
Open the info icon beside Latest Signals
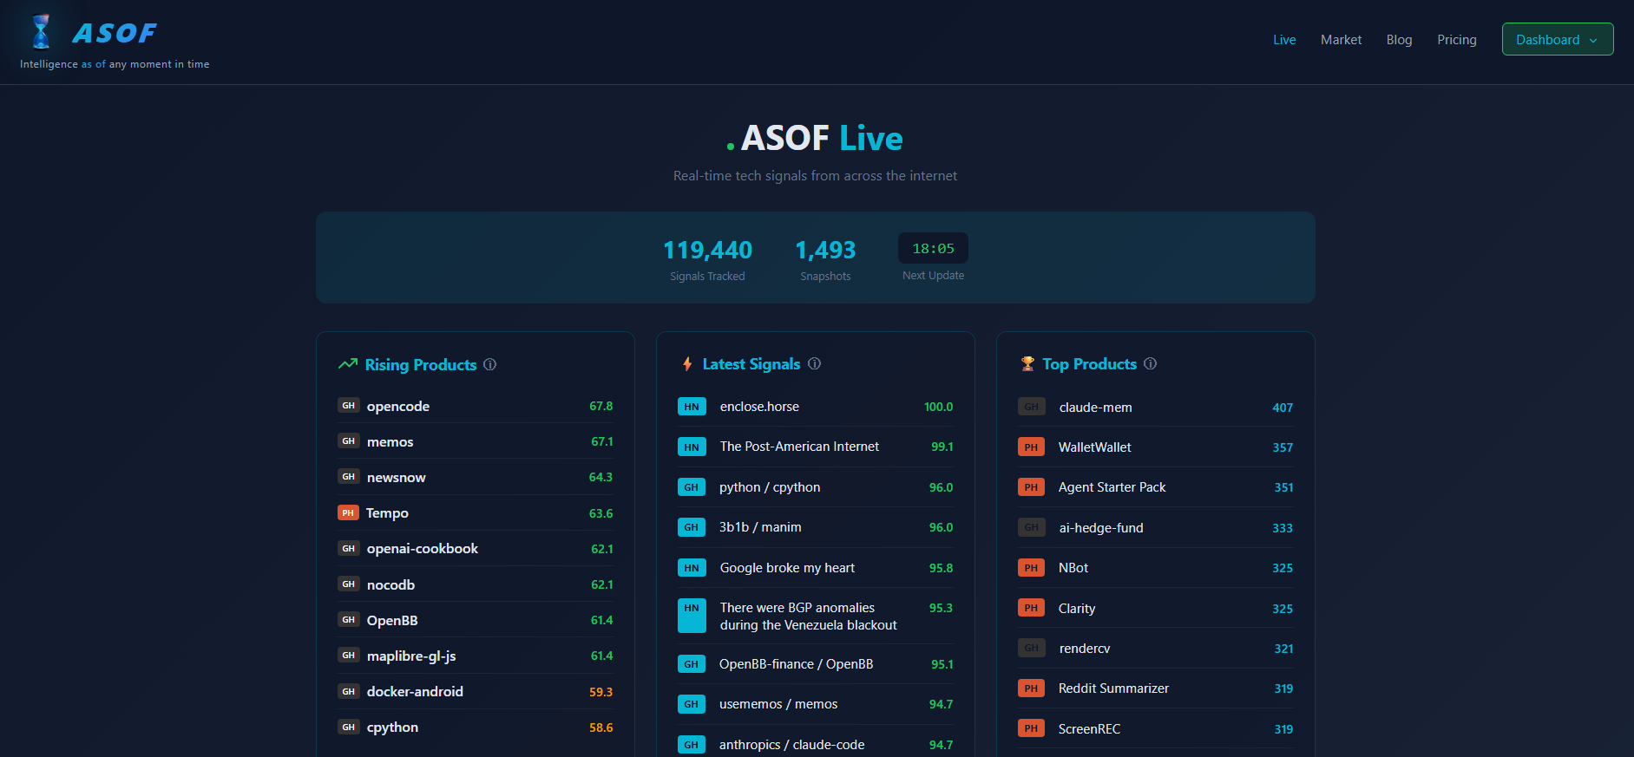click(814, 363)
